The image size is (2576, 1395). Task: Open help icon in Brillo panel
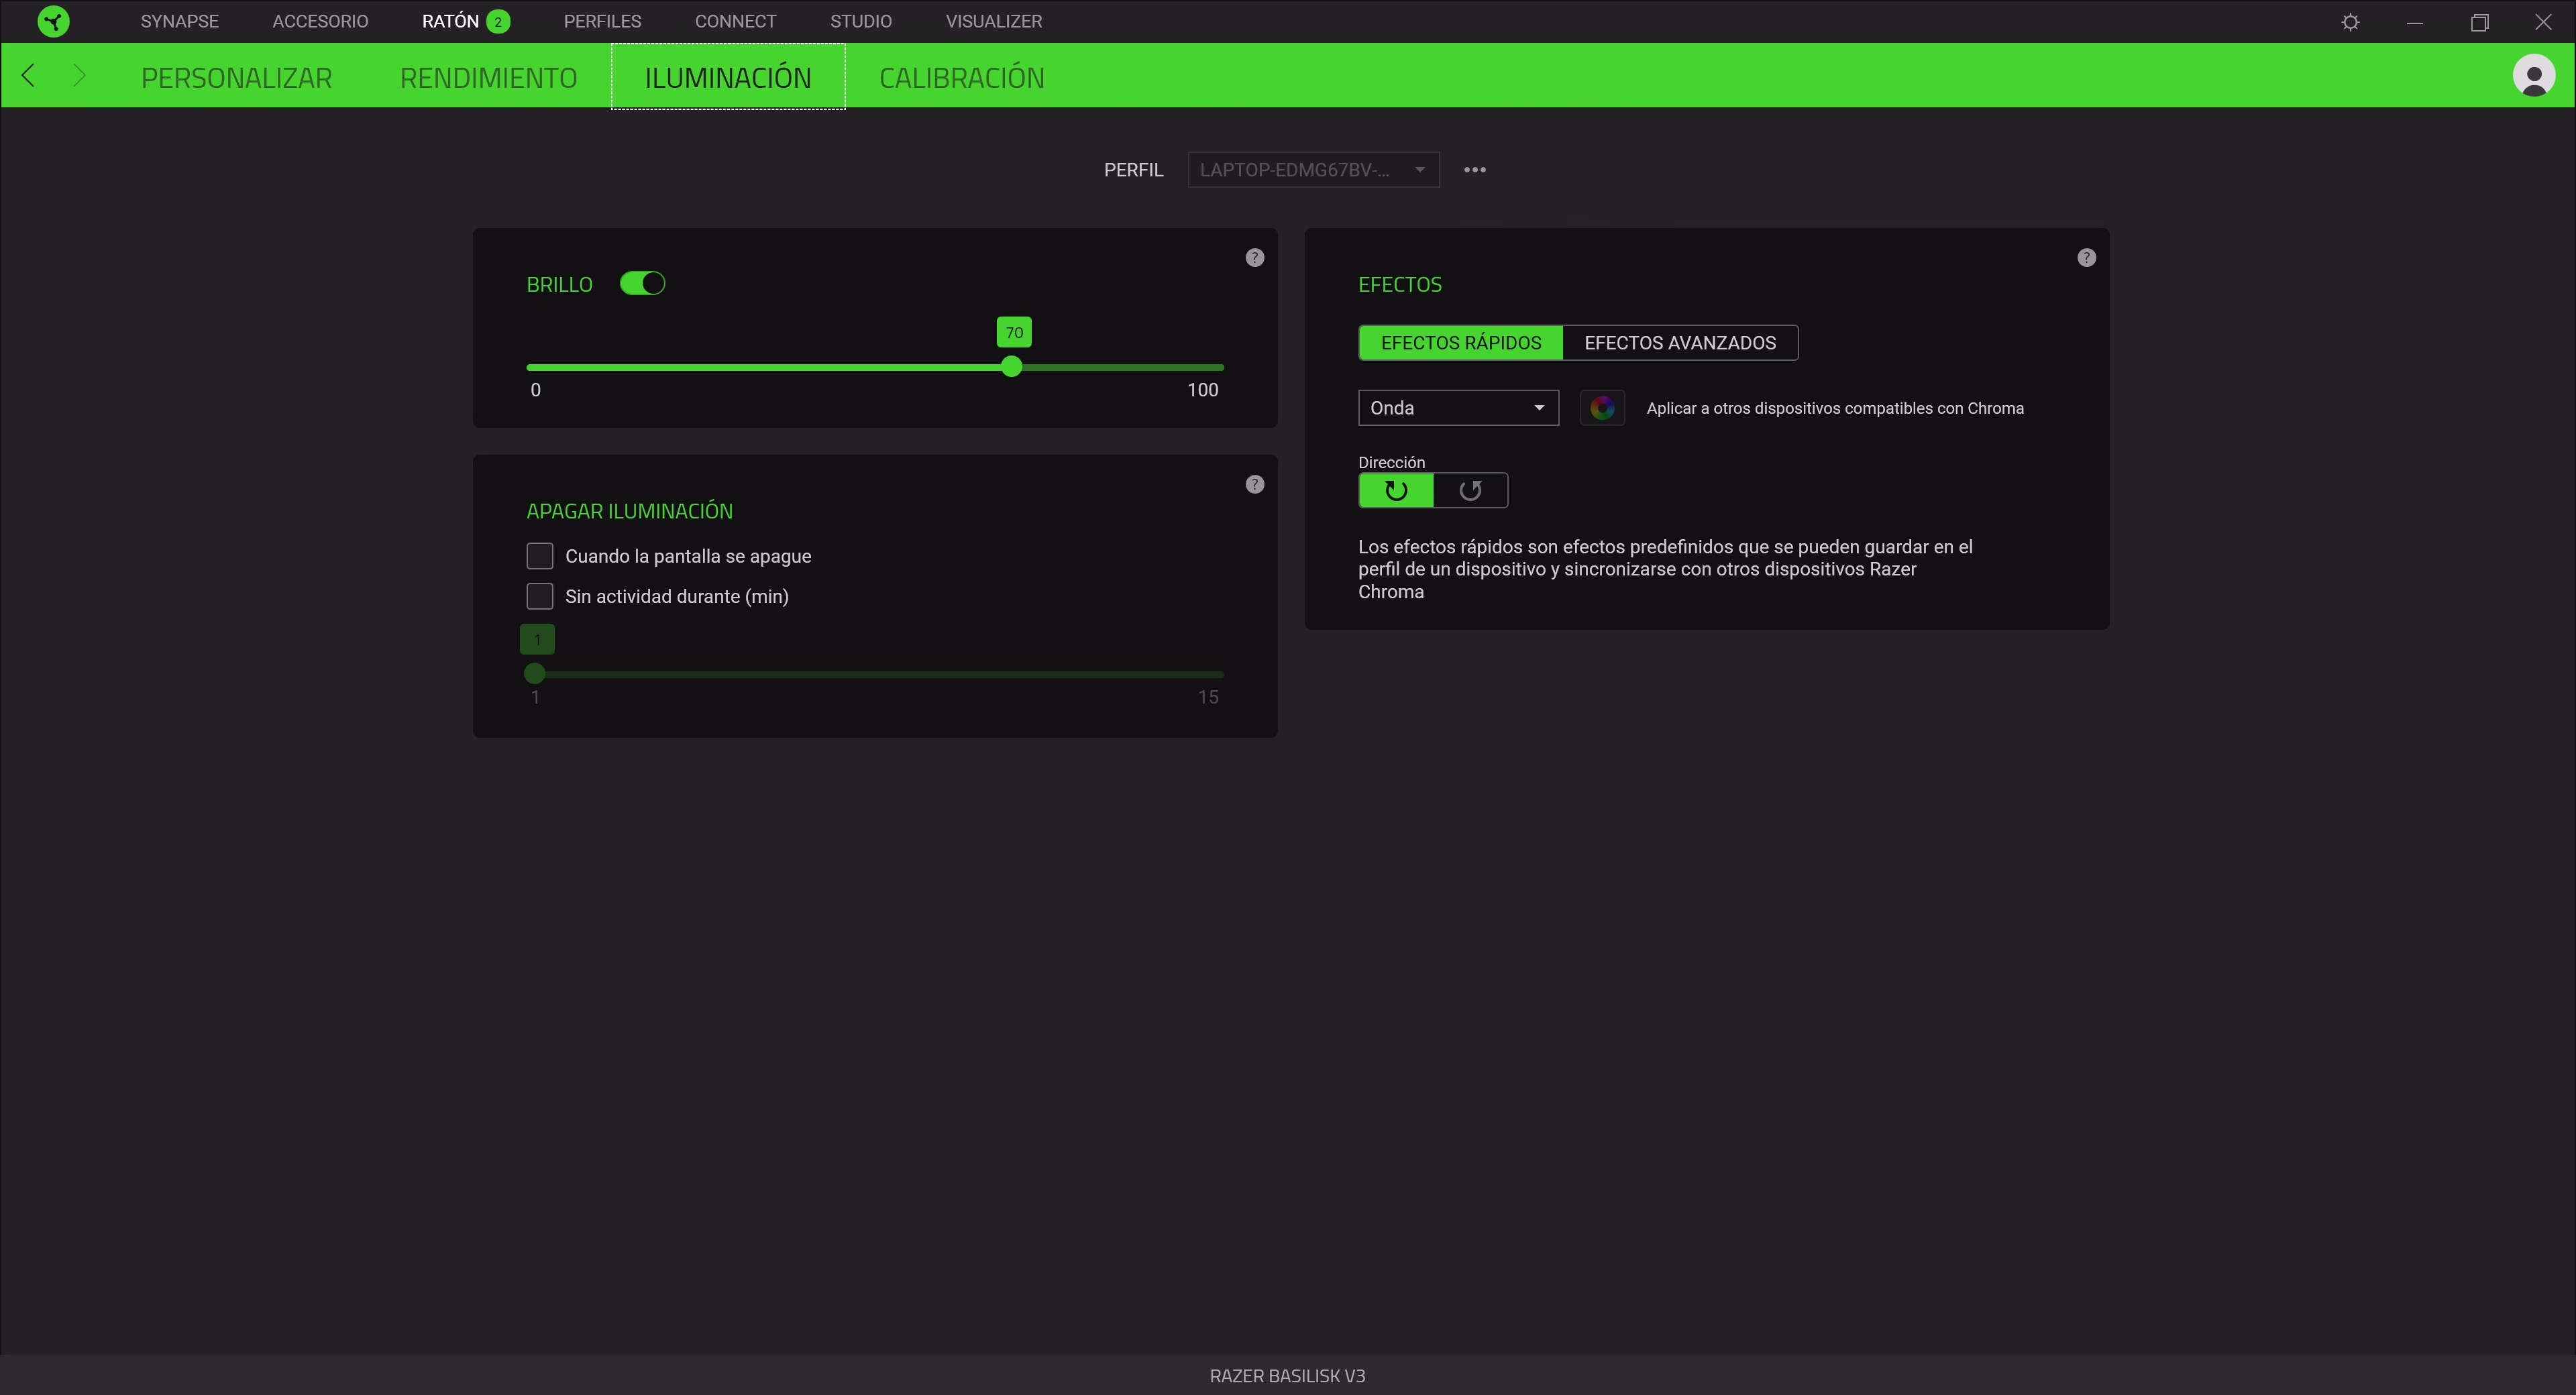1255,258
